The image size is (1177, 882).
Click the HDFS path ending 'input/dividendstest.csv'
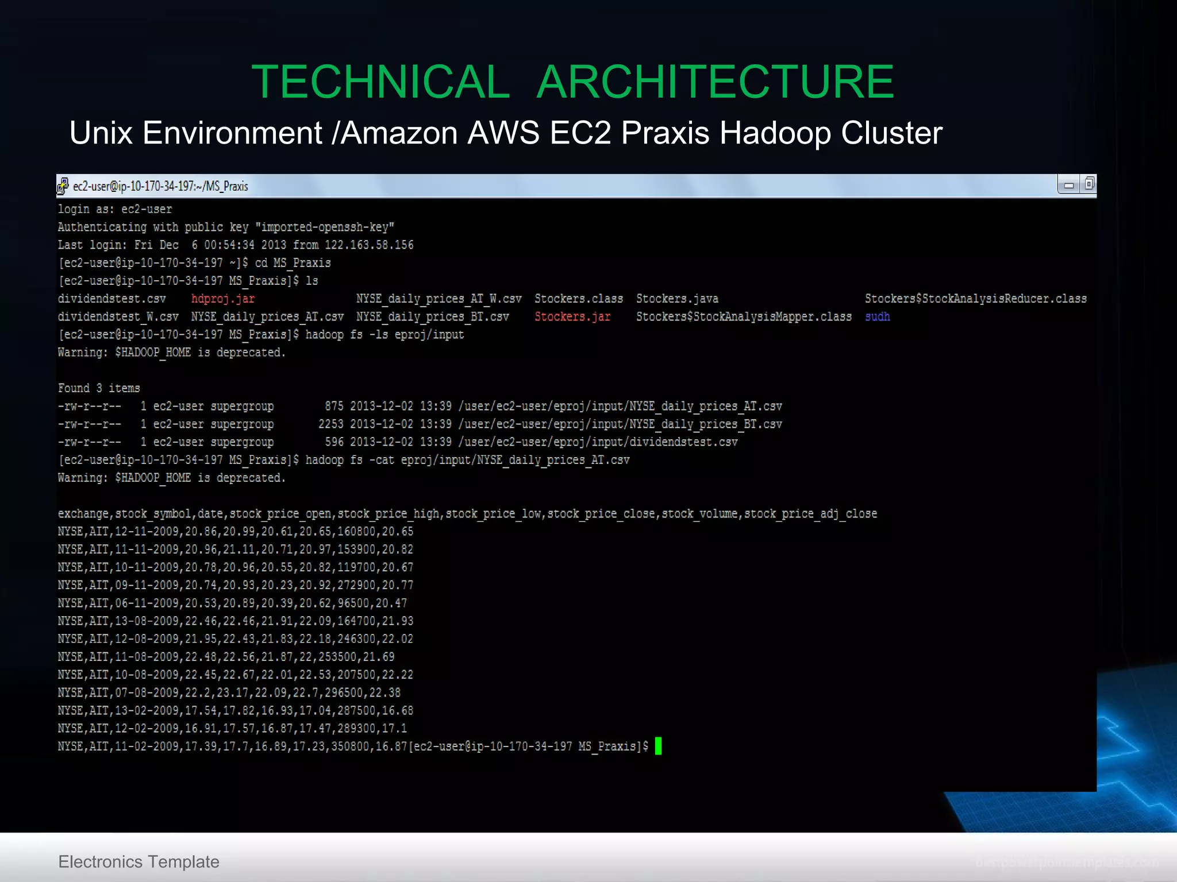[598, 442]
